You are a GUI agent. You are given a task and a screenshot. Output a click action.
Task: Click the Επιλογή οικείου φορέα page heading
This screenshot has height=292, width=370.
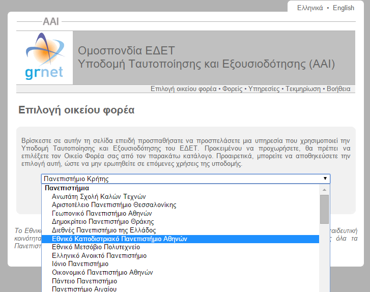tap(76, 110)
